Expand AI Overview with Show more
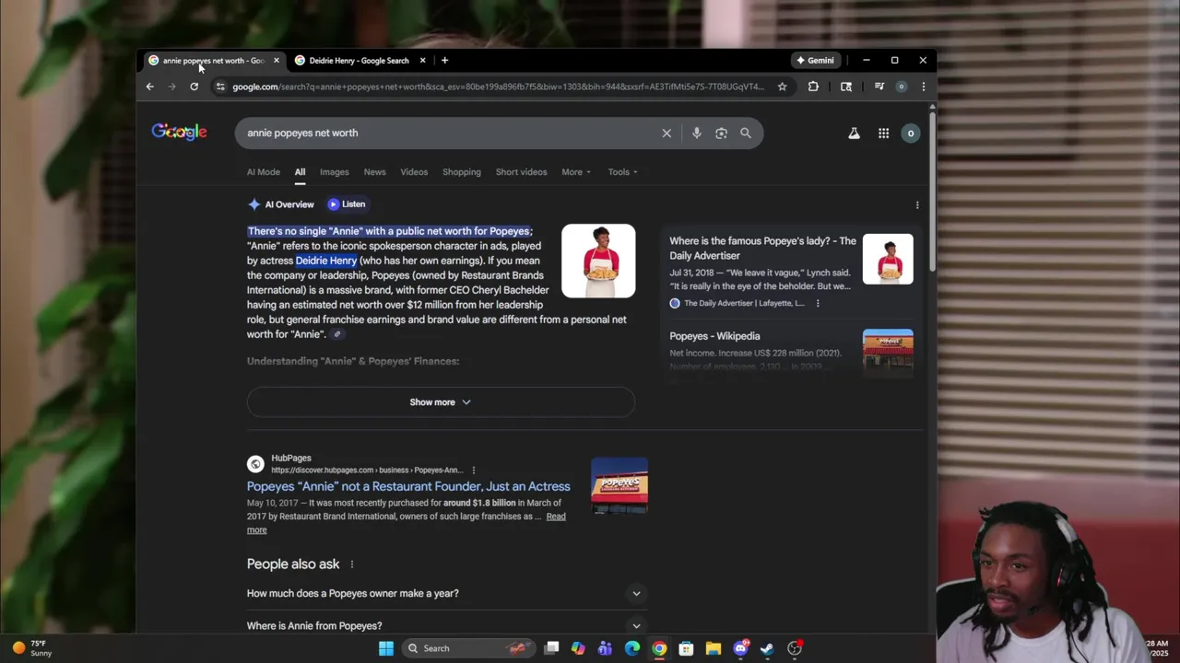Screen dimensions: 1180x663 441,402
